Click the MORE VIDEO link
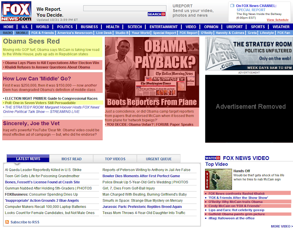Viewport: 293px width, 229px height. 282,226
